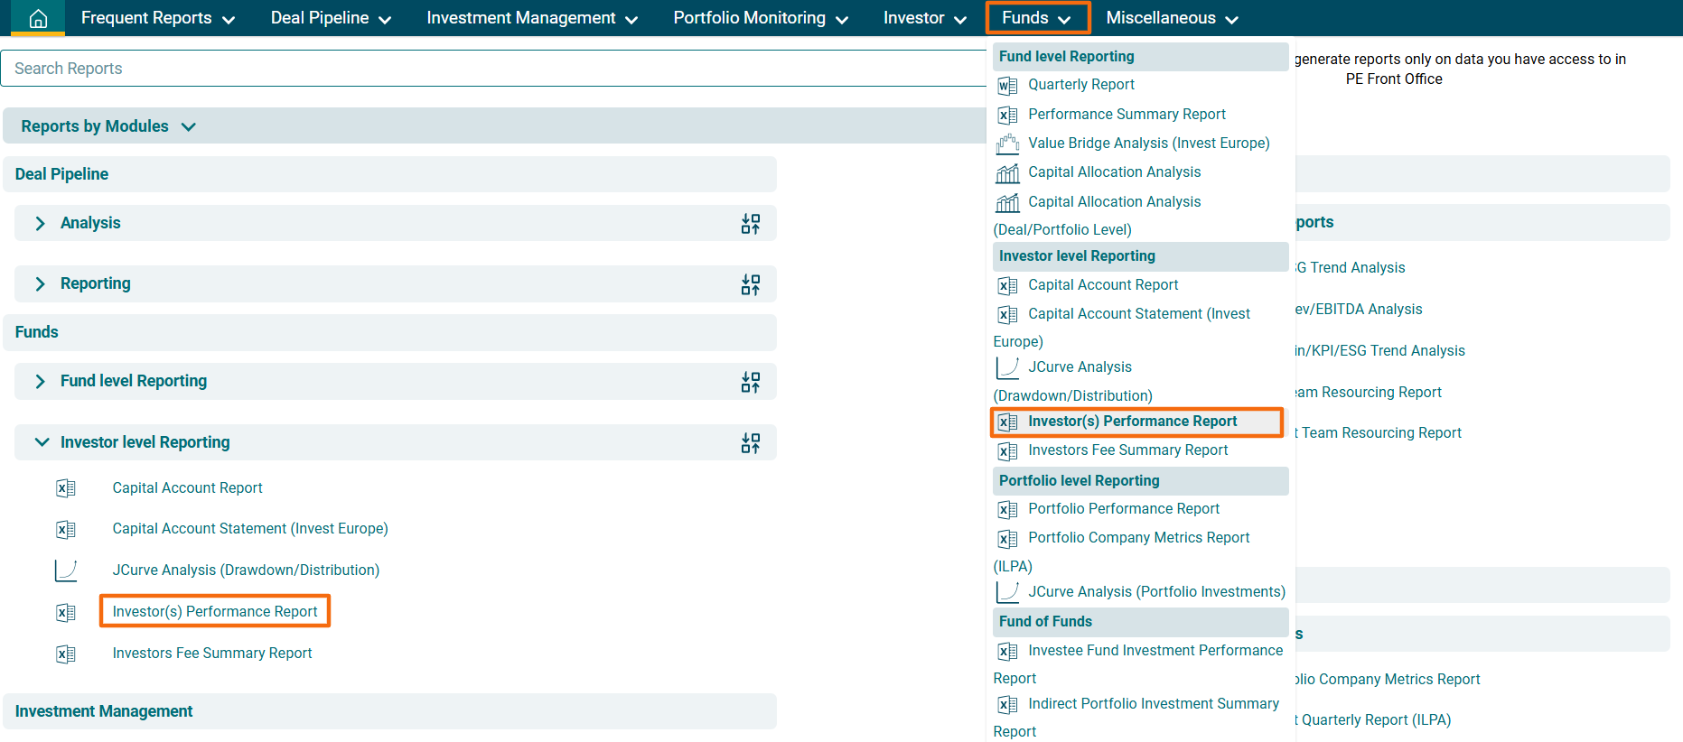This screenshot has height=742, width=1683.
Task: Click the Excel icon beside Portfolio Performance Report
Action: point(1007,510)
